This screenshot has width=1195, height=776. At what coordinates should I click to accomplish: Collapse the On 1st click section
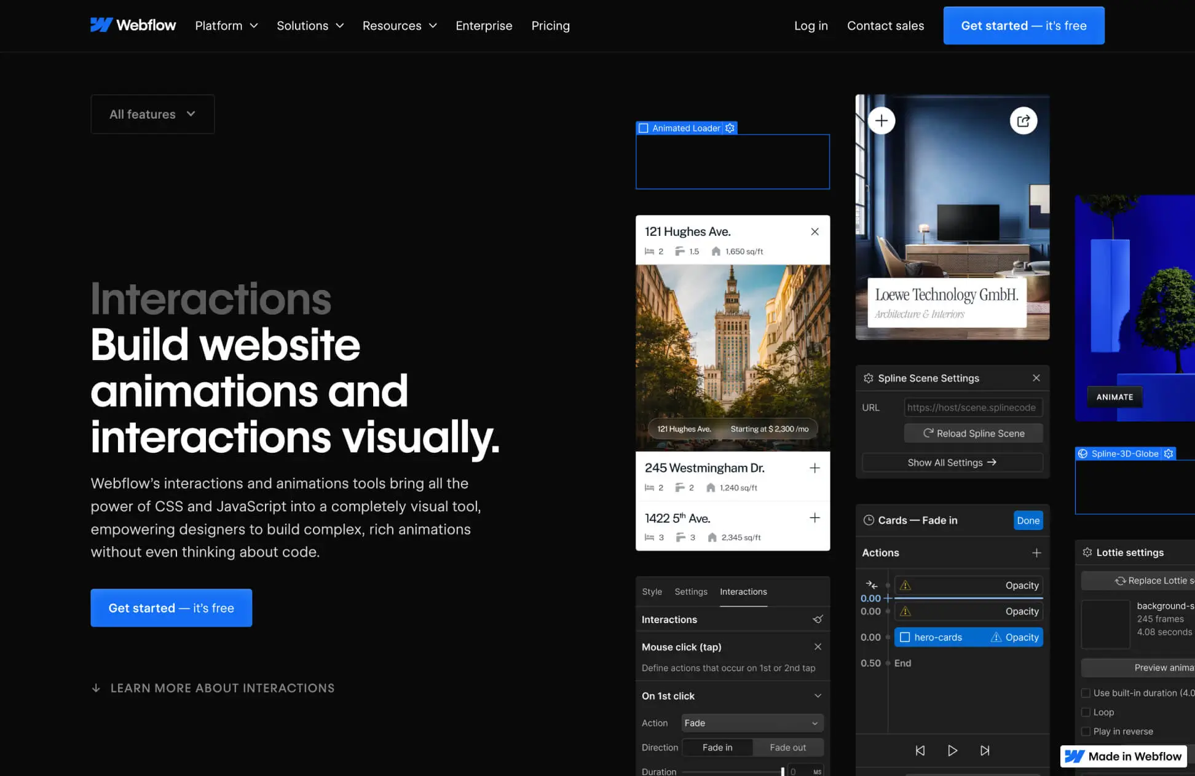point(818,696)
